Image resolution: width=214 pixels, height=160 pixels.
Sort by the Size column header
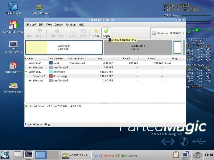[100, 59]
